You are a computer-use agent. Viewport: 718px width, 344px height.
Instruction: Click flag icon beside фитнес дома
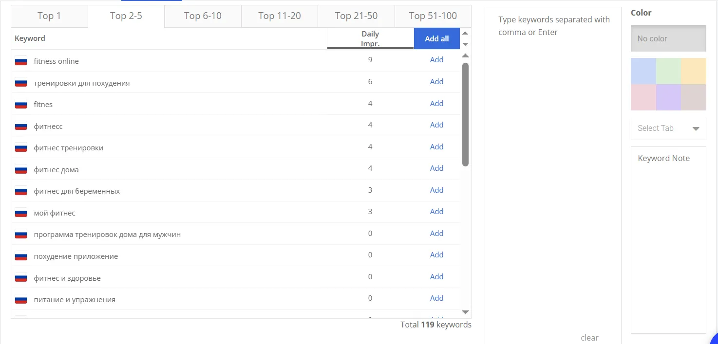click(21, 169)
